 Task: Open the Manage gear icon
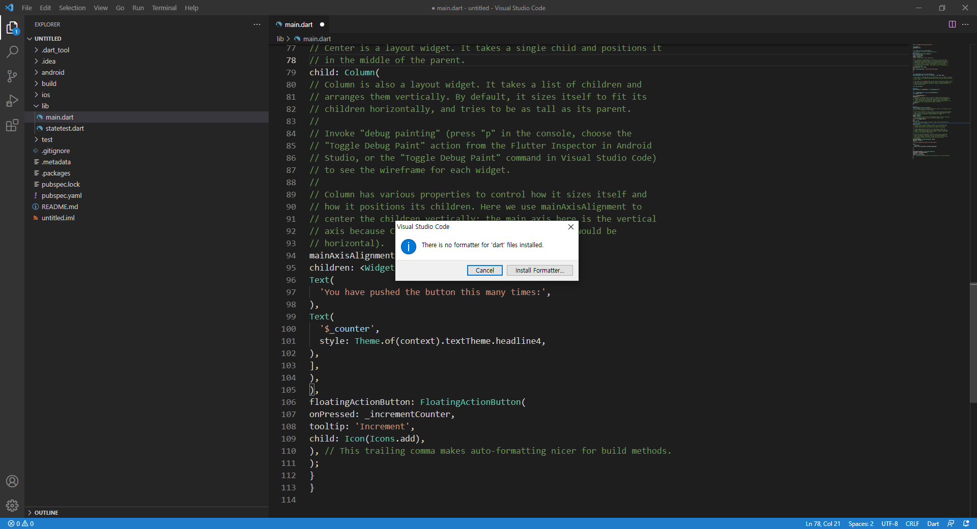12,506
